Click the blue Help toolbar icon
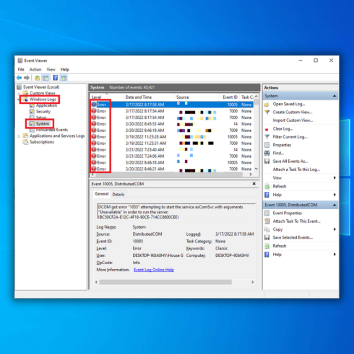 point(55,78)
